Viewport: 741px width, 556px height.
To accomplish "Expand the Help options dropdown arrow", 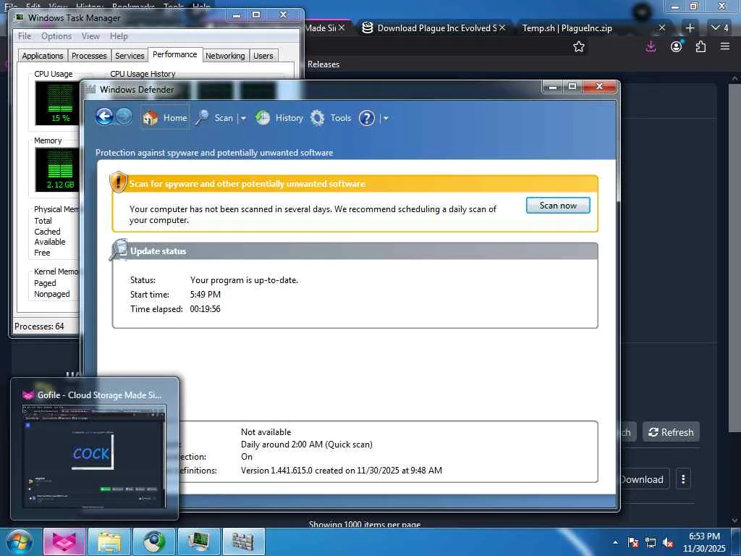I will click(386, 118).
